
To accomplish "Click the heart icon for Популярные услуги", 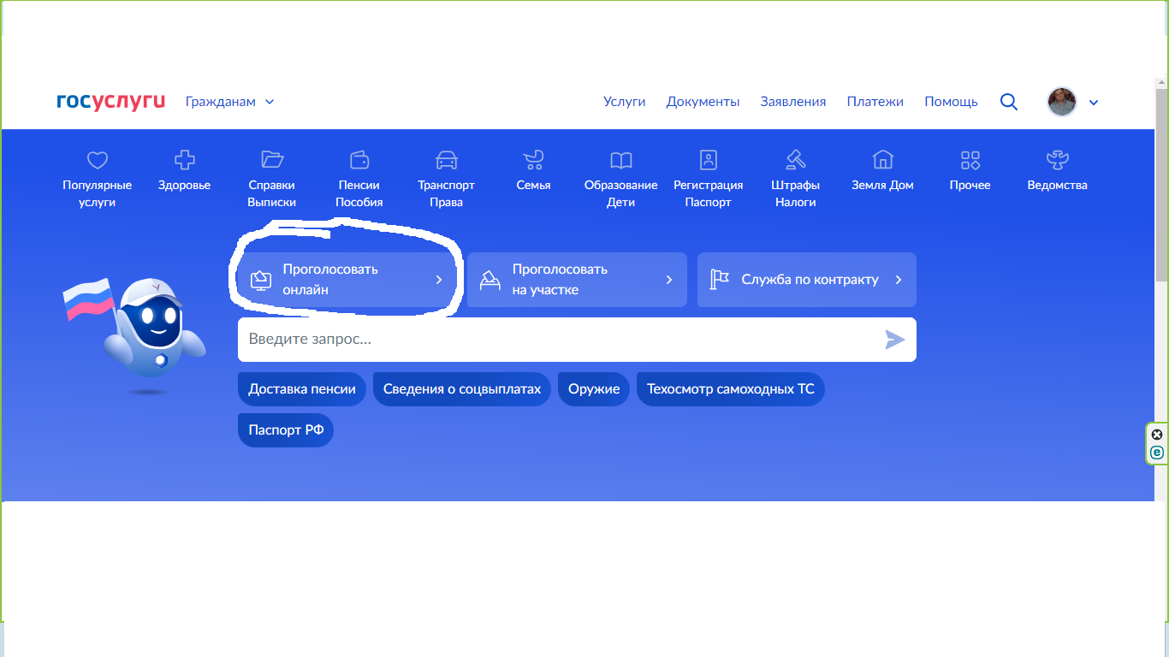I will click(98, 160).
